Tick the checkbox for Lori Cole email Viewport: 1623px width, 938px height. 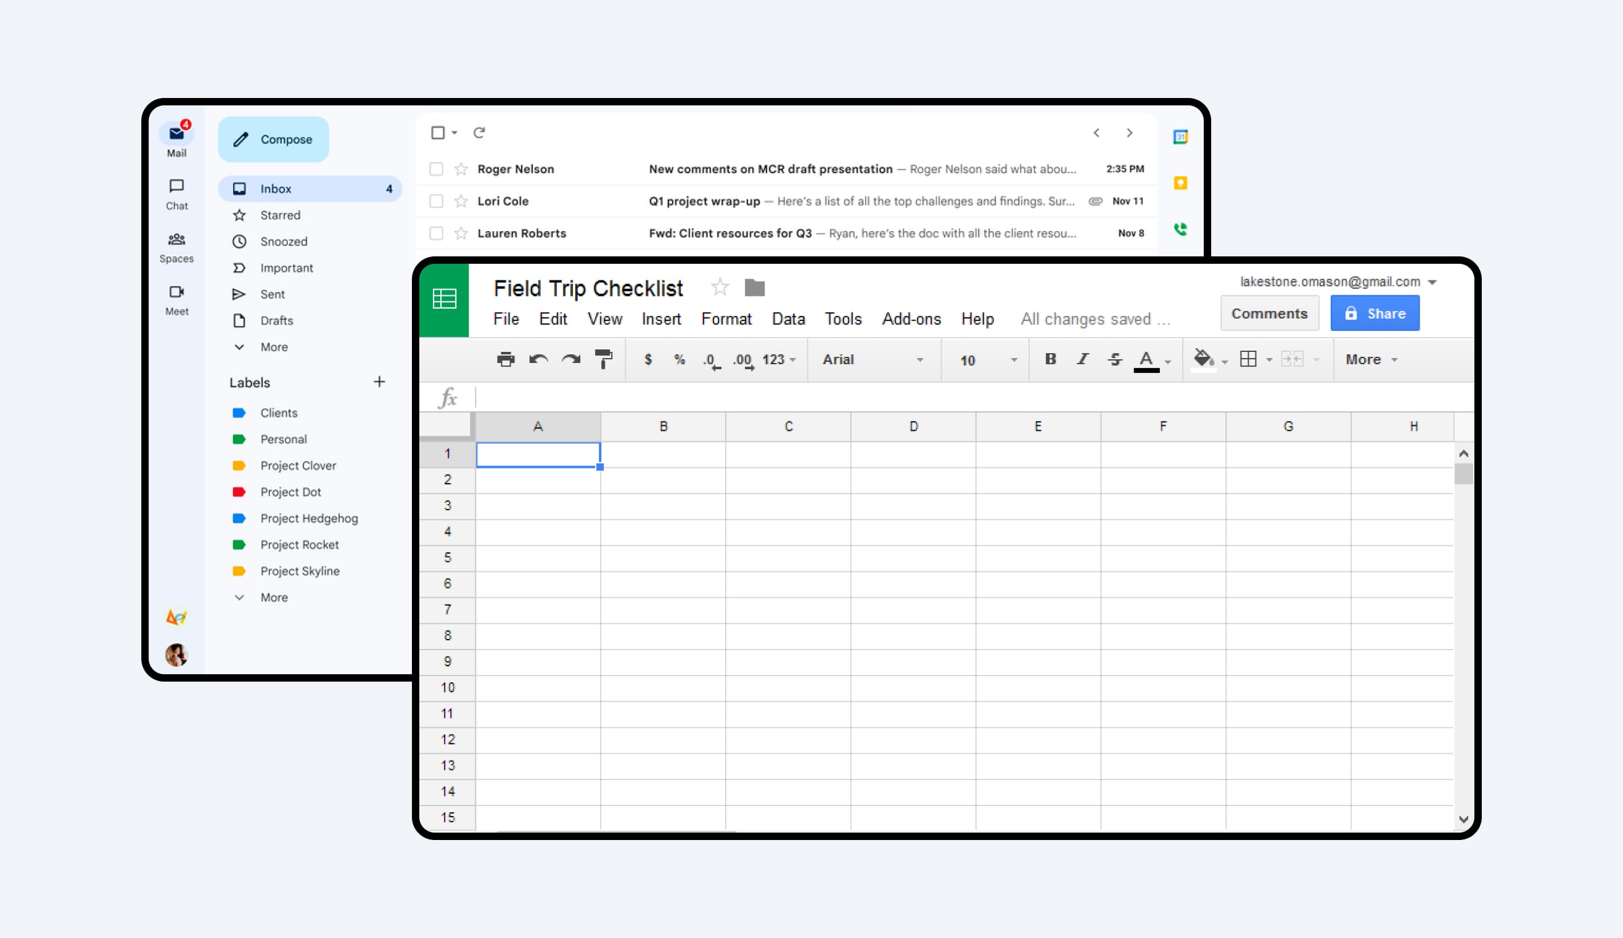436,202
